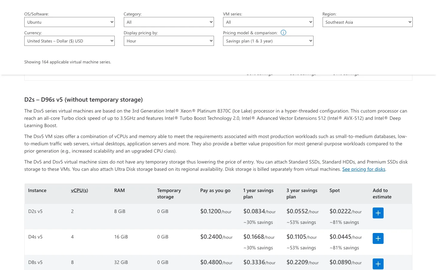Image resolution: width=437 pixels, height=270 pixels.
Task: Select the Instance column header
Action: click(x=37, y=191)
